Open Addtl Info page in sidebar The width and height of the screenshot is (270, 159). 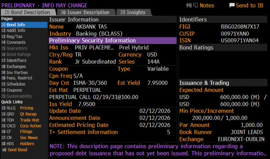pyautogui.click(x=16, y=31)
